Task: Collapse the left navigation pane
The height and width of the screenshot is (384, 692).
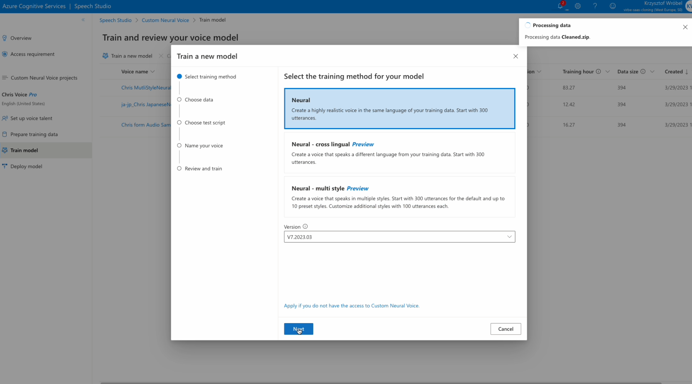Action: [83, 20]
